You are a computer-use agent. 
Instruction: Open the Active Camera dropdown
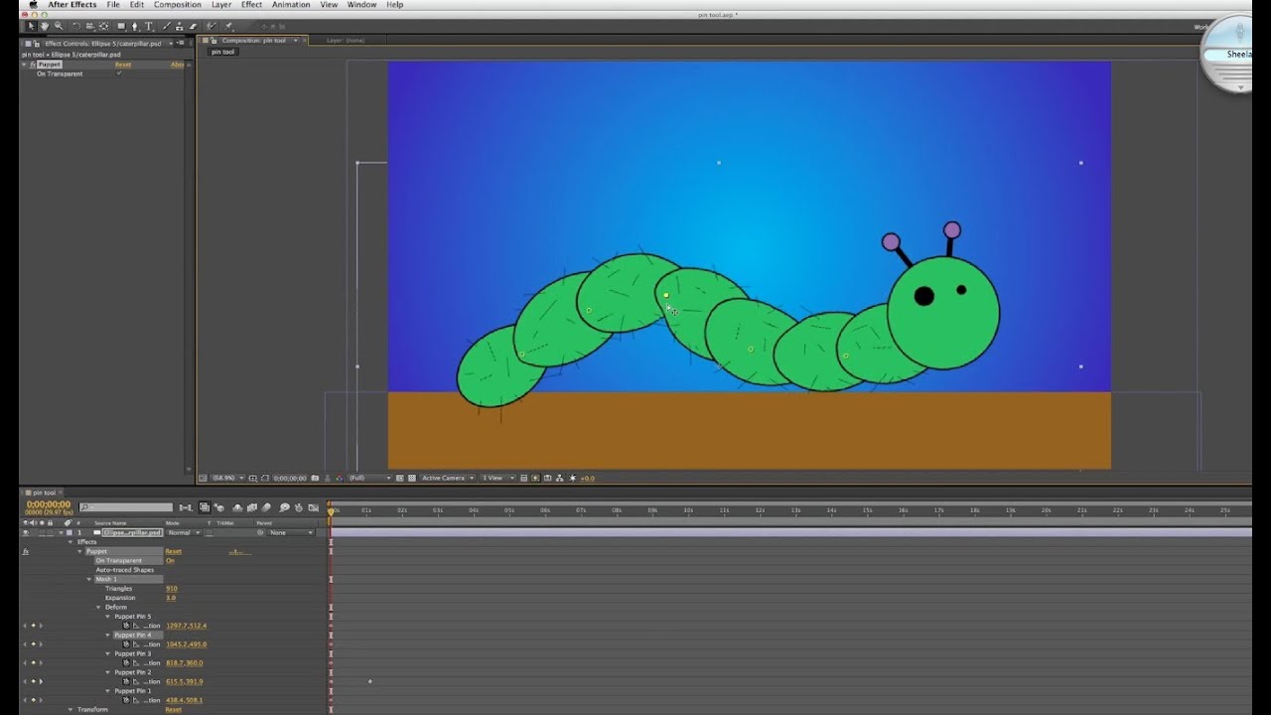(x=448, y=478)
